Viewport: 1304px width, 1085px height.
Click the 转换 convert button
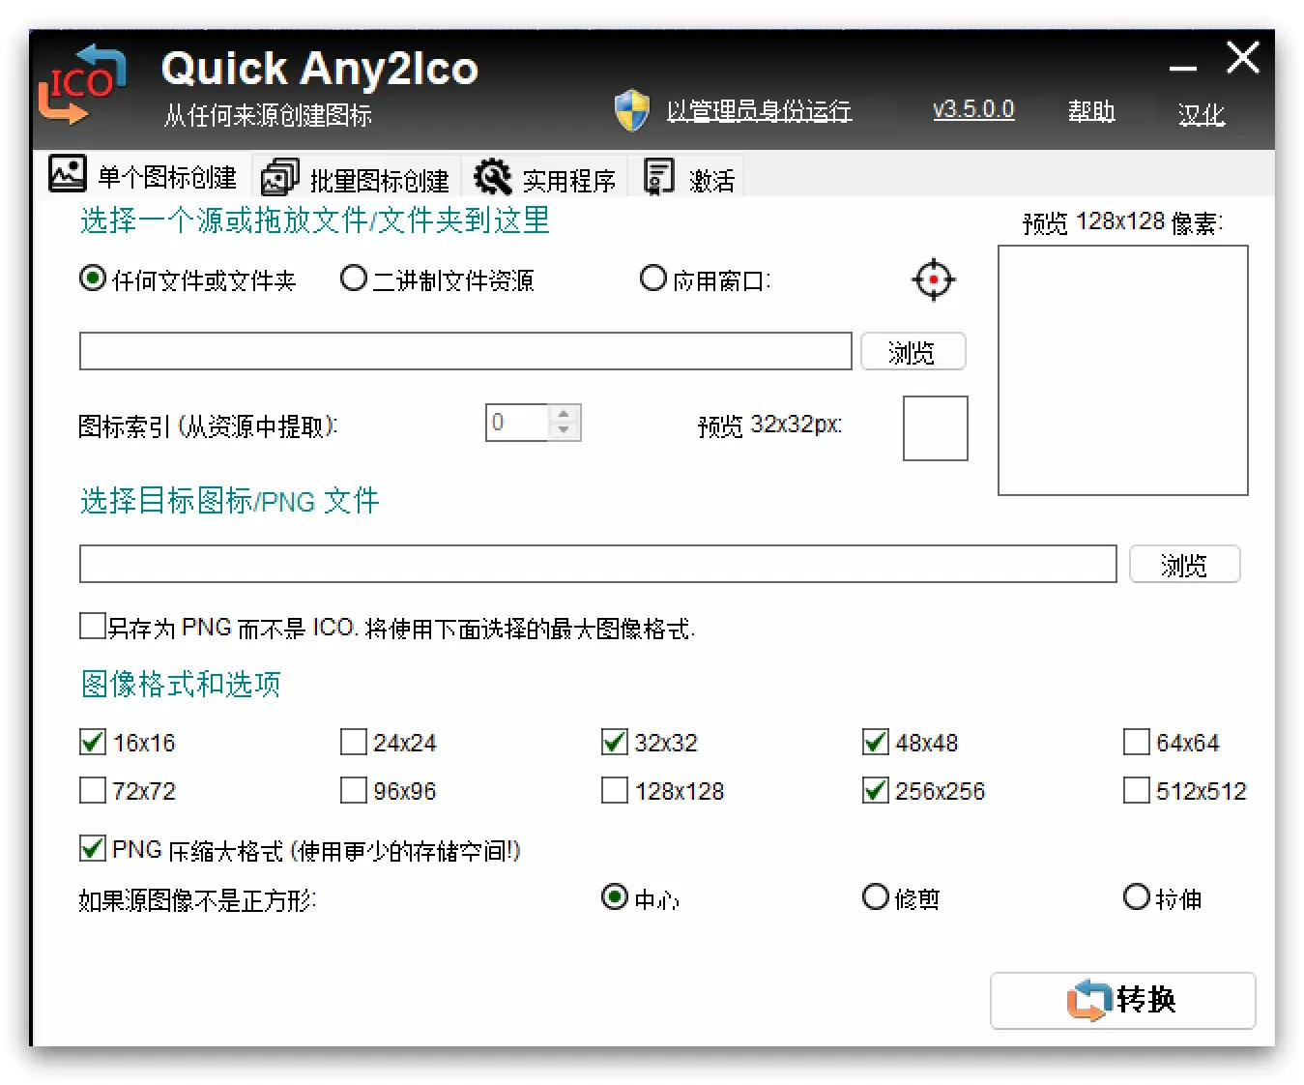(1123, 1000)
